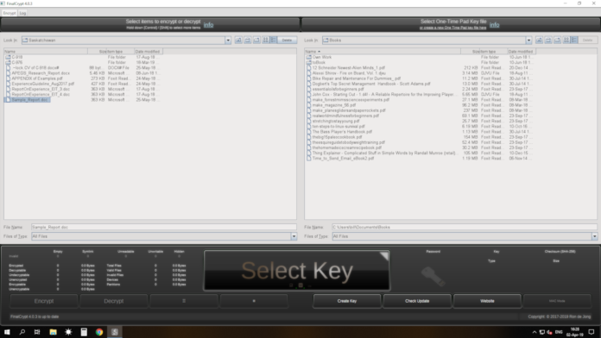
Task: Switch right key browser to List view
Action: 566,41
